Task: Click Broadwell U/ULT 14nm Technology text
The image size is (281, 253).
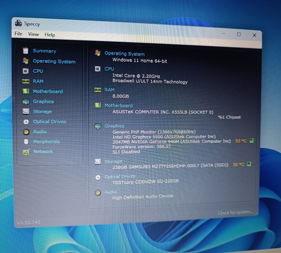Action: tap(150, 81)
